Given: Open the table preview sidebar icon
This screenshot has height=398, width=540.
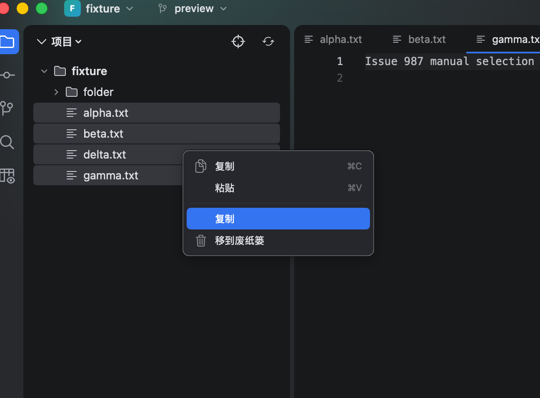Looking at the screenshot, I should tap(7, 176).
